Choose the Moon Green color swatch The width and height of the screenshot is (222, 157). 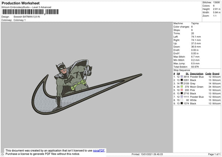pos(182,87)
